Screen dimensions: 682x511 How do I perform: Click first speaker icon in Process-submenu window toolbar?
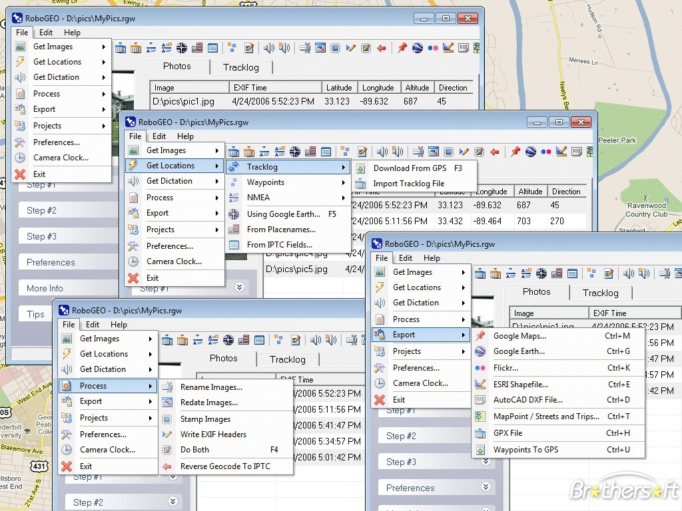pyautogui.click(x=315, y=340)
